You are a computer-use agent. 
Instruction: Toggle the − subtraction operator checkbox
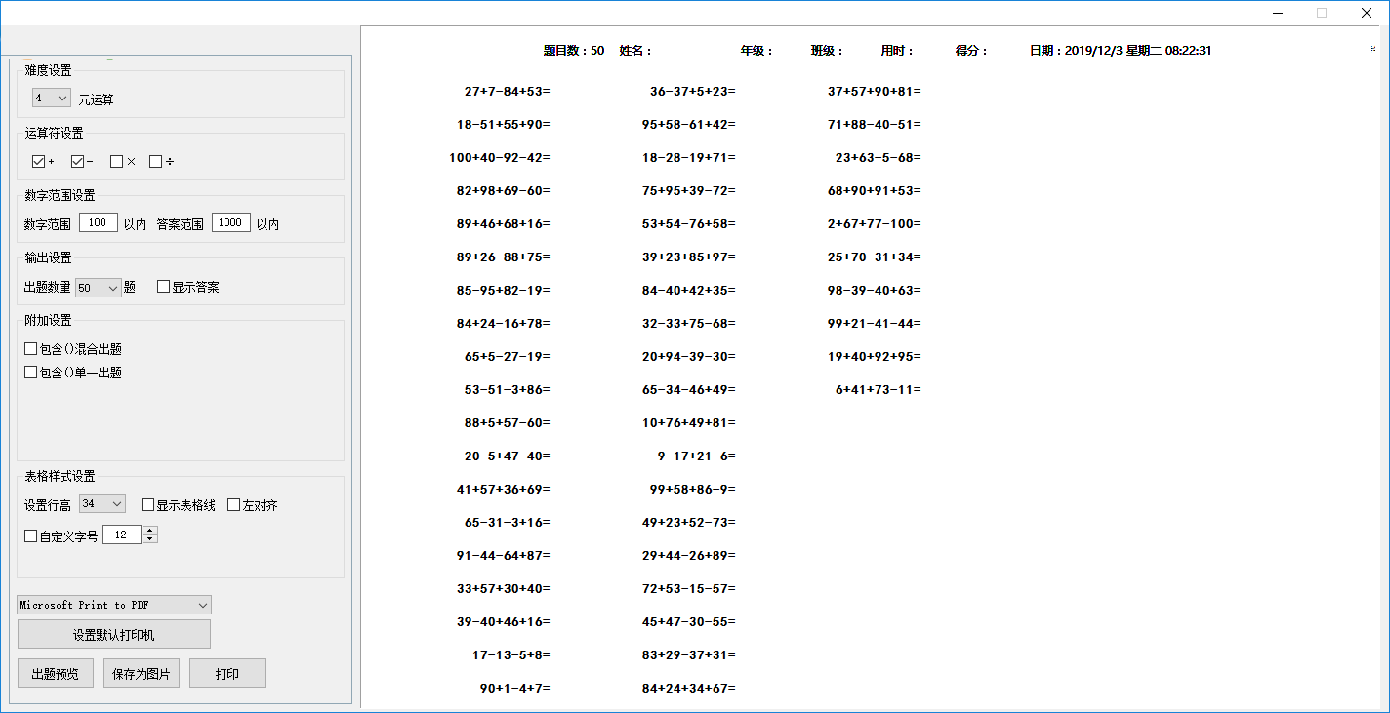(78, 162)
